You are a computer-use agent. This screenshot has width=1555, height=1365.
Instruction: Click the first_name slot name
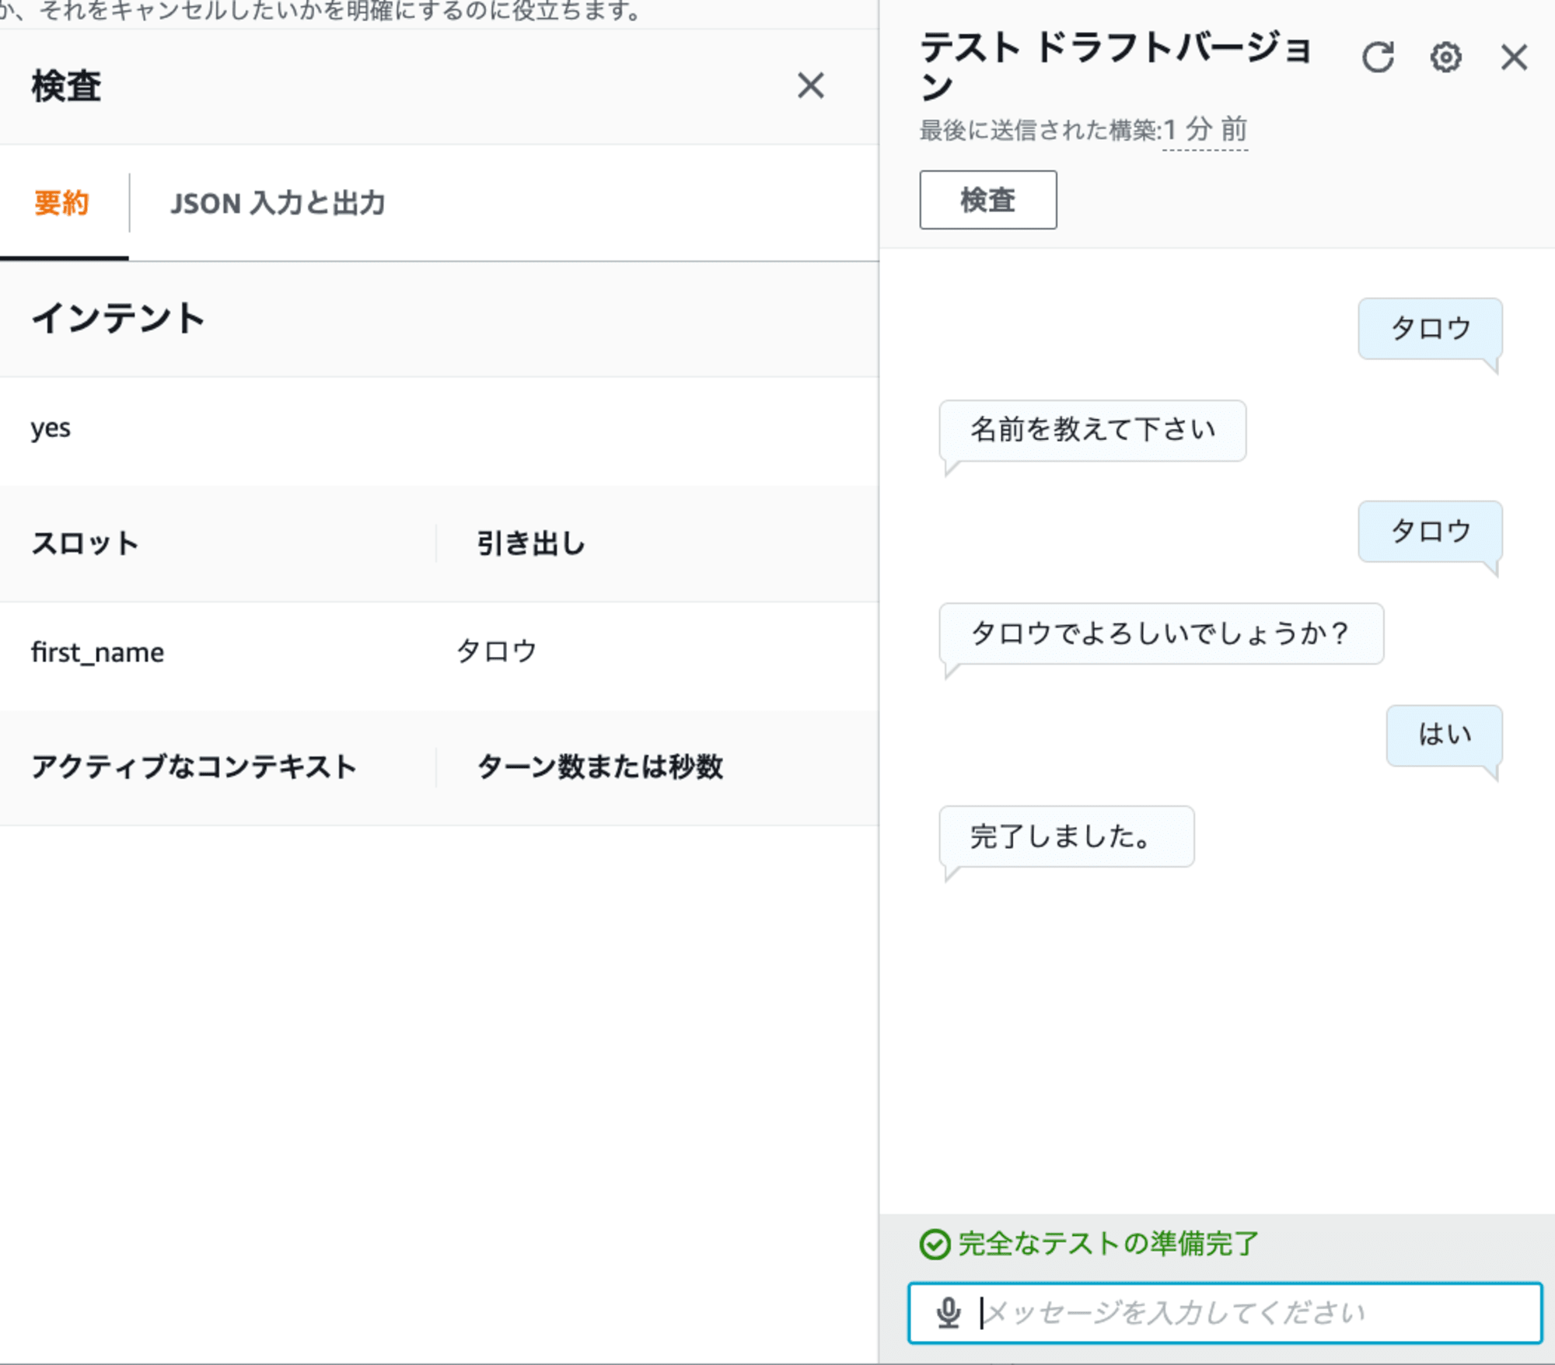click(x=97, y=652)
